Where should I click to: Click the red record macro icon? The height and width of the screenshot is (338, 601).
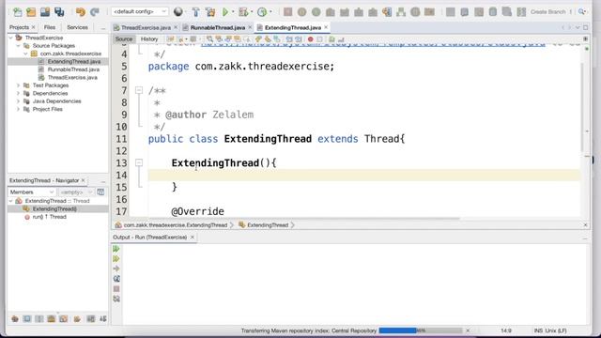coord(311,39)
